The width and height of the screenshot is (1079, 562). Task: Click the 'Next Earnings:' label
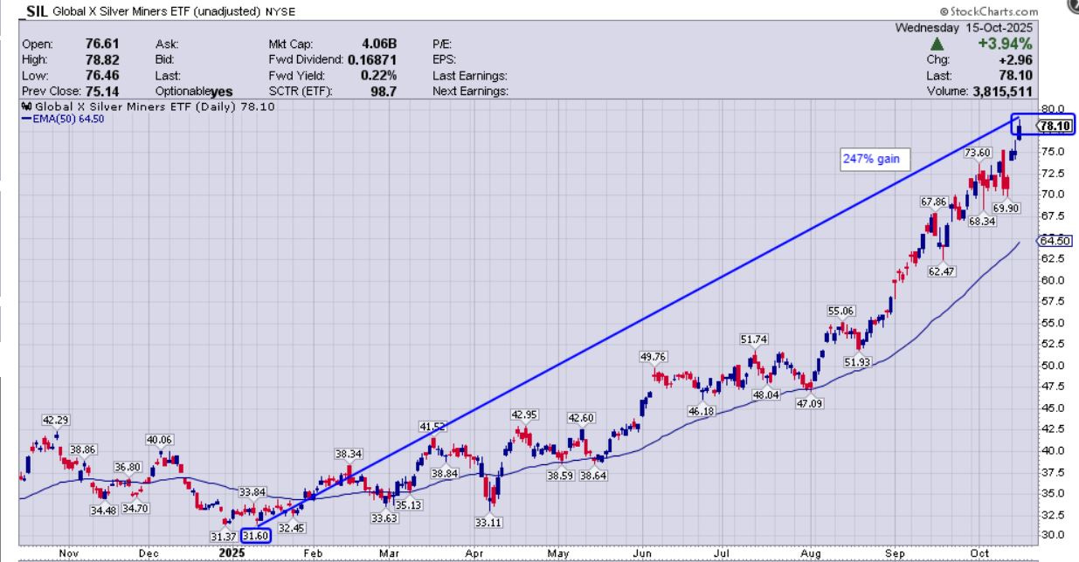[468, 91]
